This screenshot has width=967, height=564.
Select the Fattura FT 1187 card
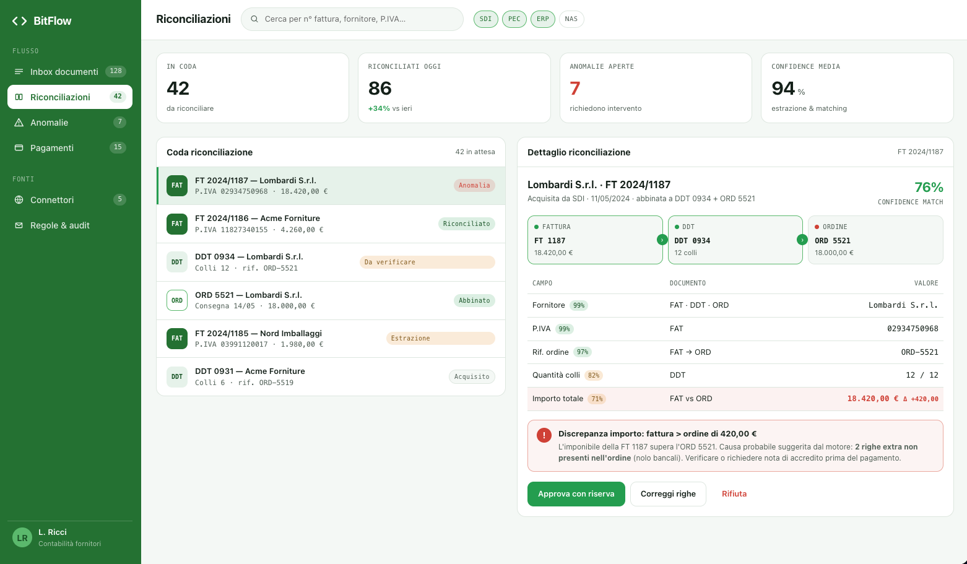click(x=595, y=240)
